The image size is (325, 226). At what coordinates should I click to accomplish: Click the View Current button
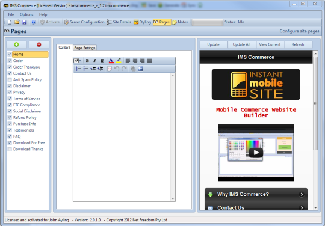[270, 44]
